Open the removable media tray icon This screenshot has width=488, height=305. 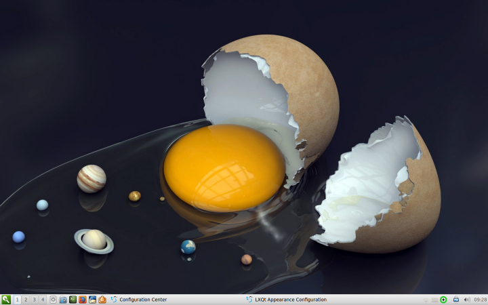(x=456, y=300)
